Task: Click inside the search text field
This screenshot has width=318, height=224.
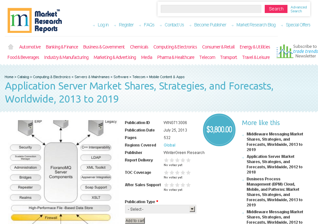Action: (211, 9)
